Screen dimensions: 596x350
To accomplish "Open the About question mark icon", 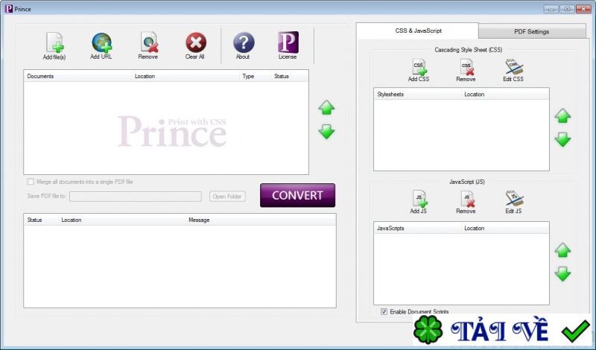I will [244, 42].
